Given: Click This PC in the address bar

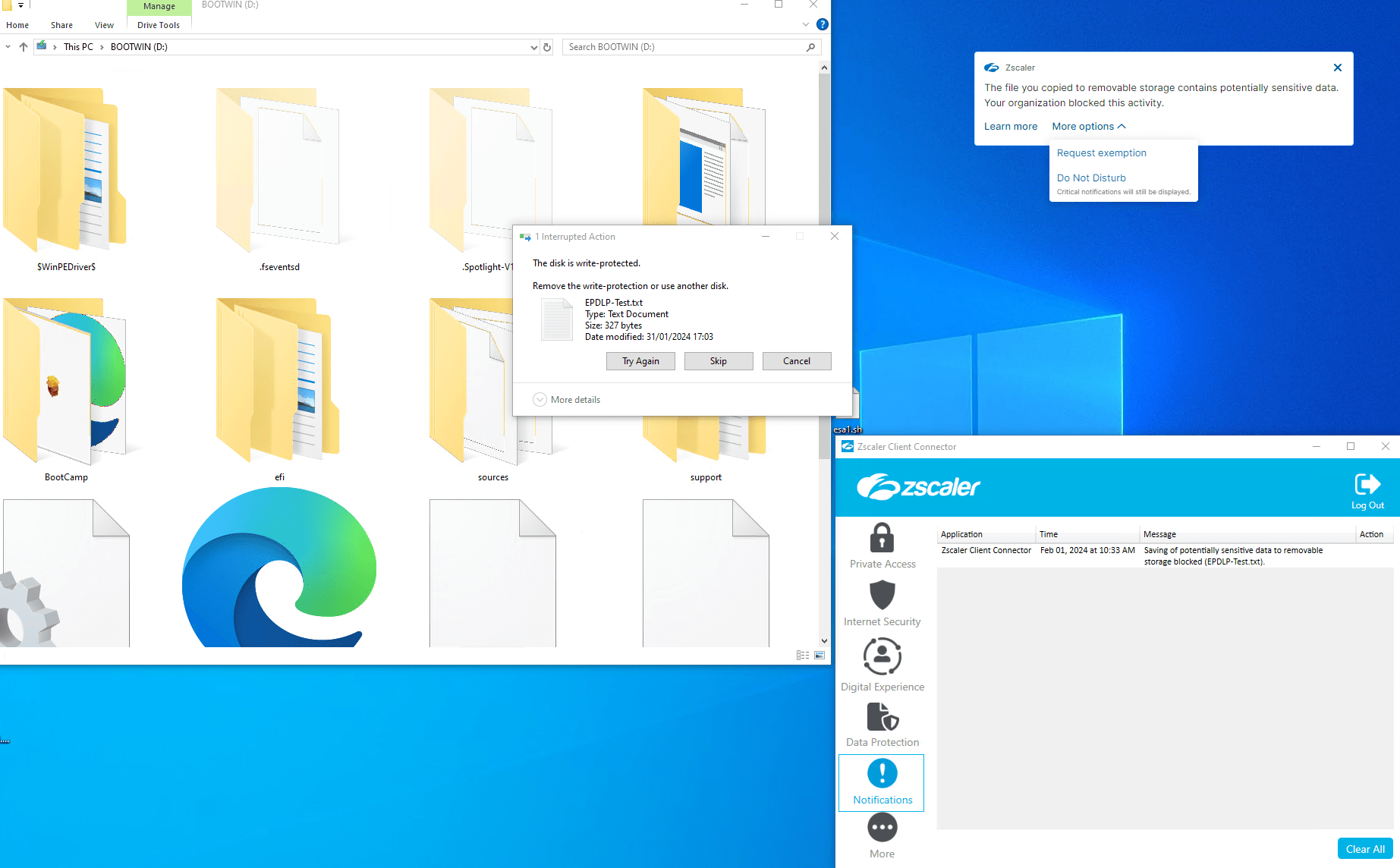Looking at the screenshot, I should pyautogui.click(x=78, y=47).
